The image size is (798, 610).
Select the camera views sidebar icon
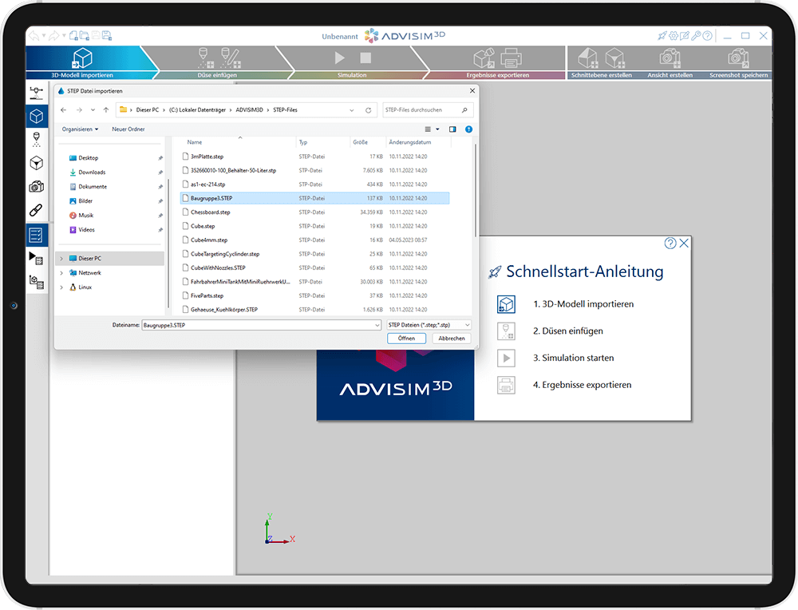(37, 186)
